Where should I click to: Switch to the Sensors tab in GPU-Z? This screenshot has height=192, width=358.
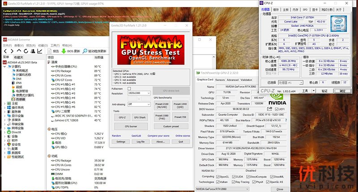tap(220, 80)
